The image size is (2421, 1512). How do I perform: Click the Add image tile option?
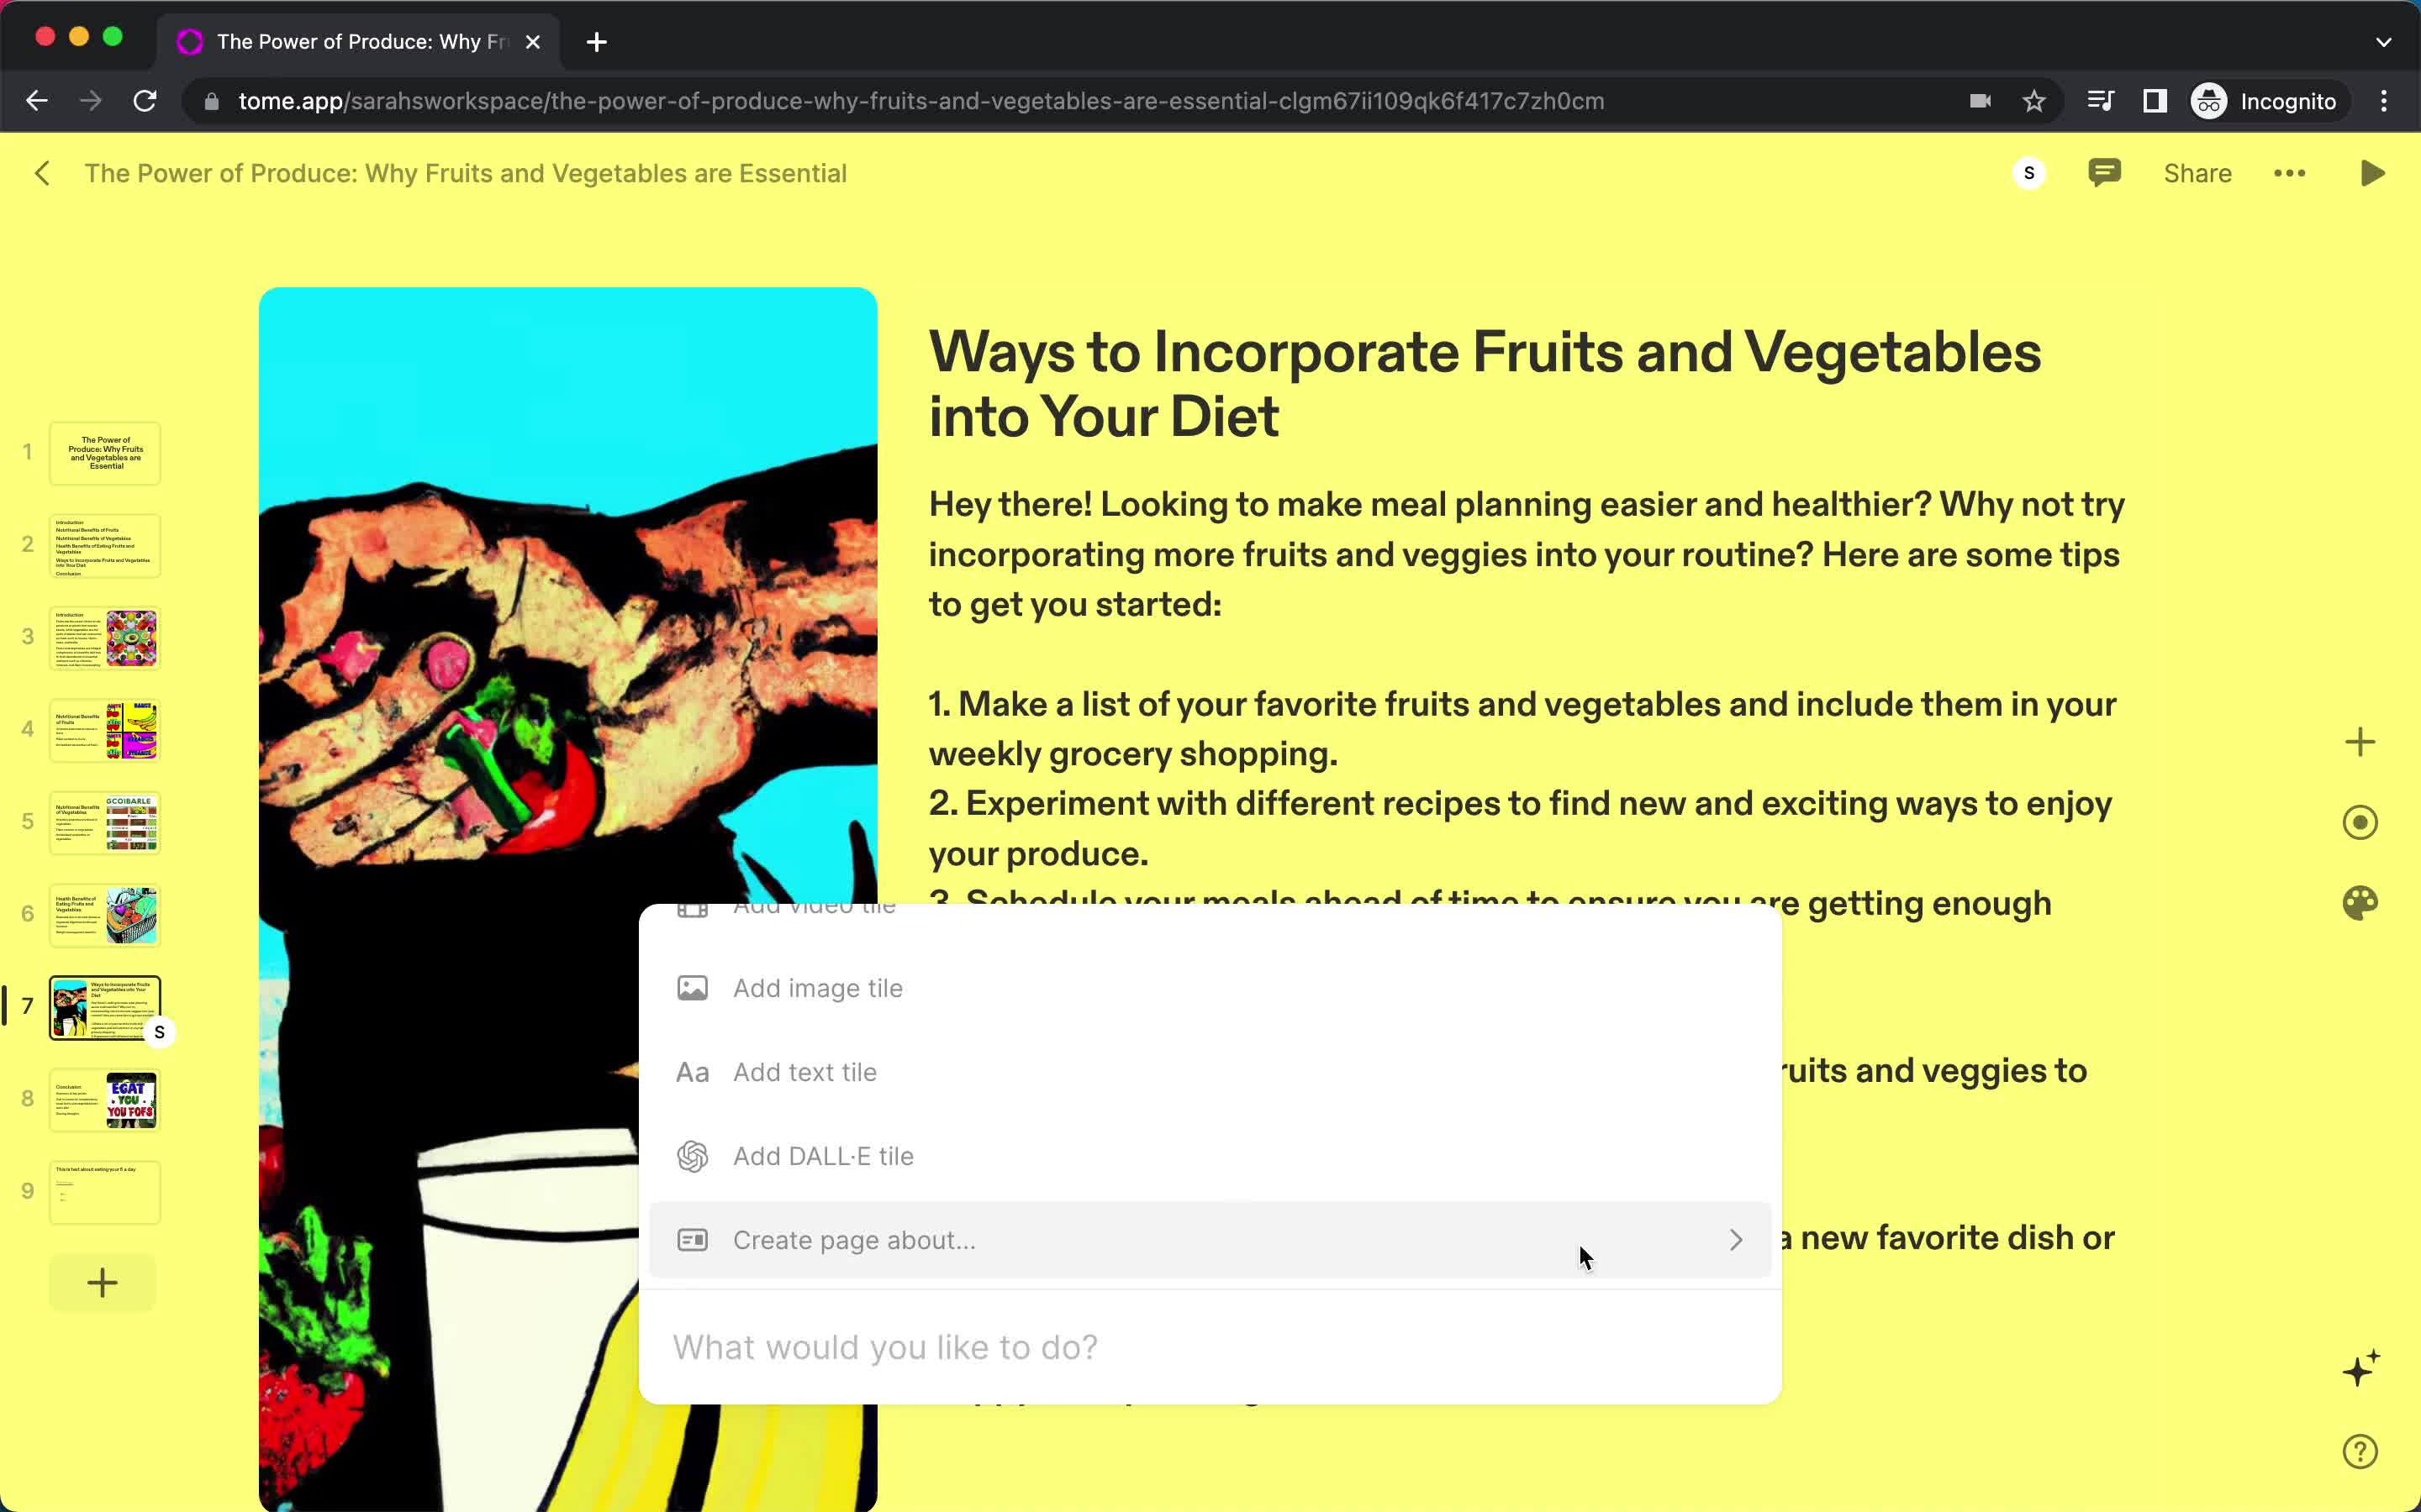click(x=817, y=988)
